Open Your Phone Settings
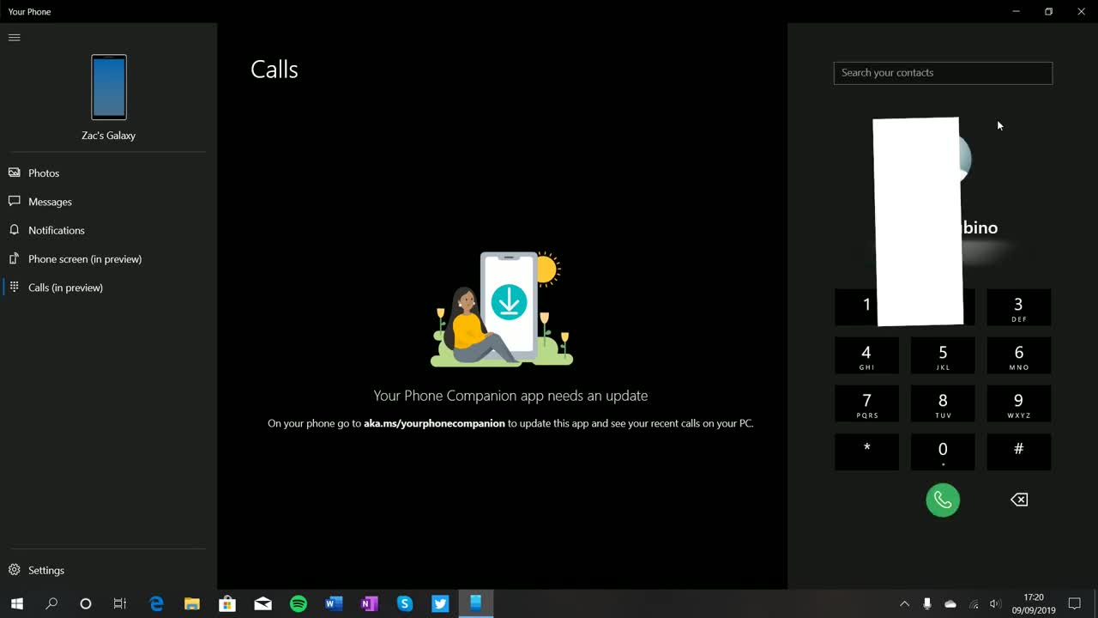 click(108, 570)
